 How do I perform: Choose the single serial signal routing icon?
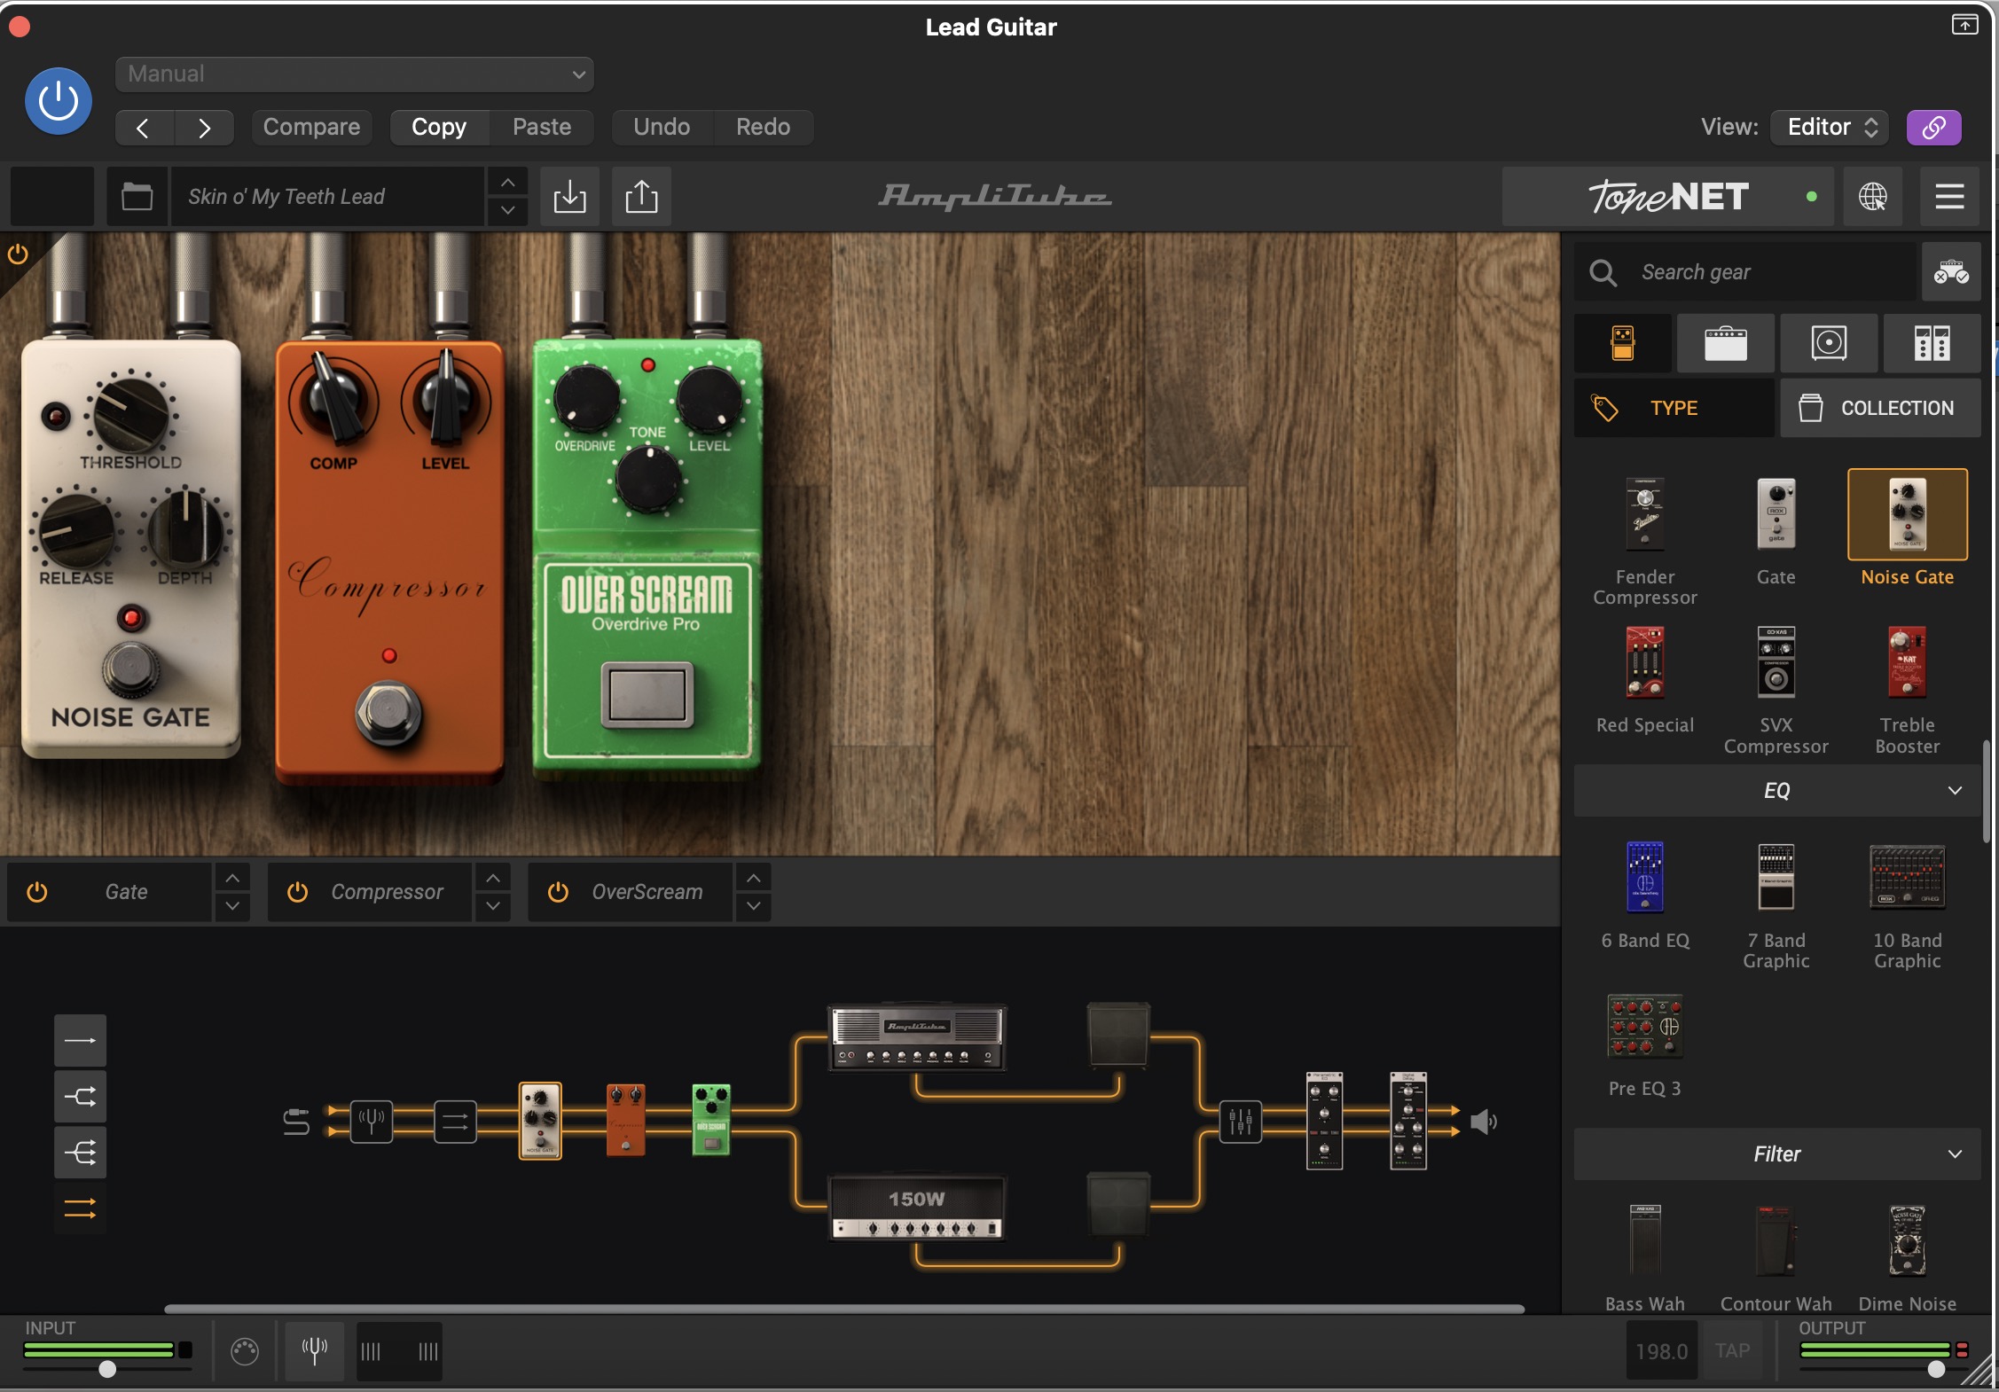(x=80, y=1040)
